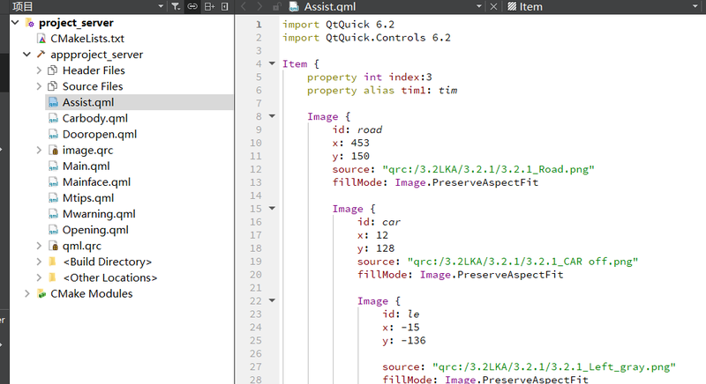The image size is (706, 384).
Task: Click the Assist.qml file icon in editor toolbar
Action: 294,7
